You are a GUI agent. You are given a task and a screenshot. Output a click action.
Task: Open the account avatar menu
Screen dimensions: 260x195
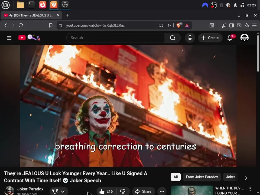pyautogui.click(x=244, y=38)
